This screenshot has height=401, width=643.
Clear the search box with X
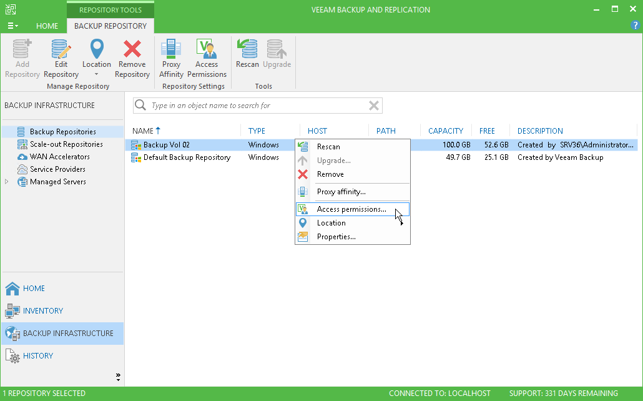(373, 106)
